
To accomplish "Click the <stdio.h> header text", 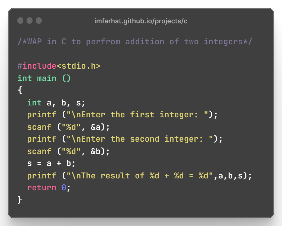I will [x=79, y=66].
